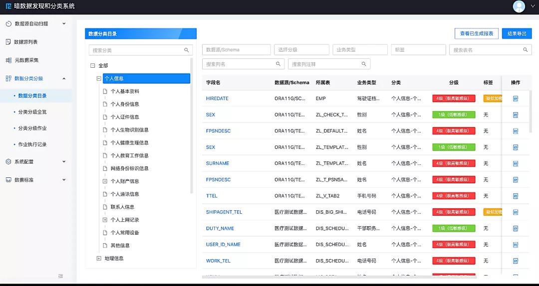Click the sidebar collapse icon at bottom
Screen dimensions: 539x286
point(60,276)
